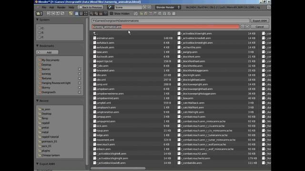
Task: Refresh the file list
Action: pyautogui.click(x=62, y=13)
